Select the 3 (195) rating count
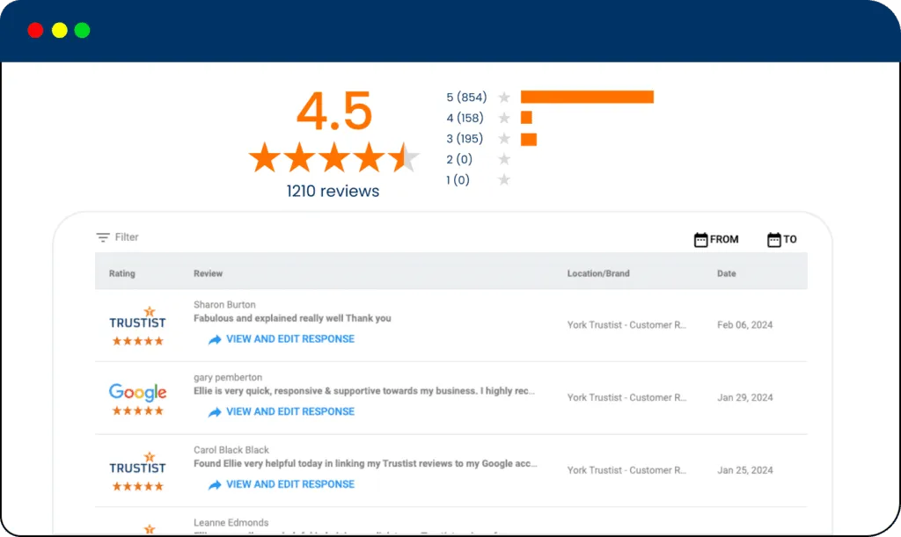The height and width of the screenshot is (537, 901). pyautogui.click(x=465, y=138)
